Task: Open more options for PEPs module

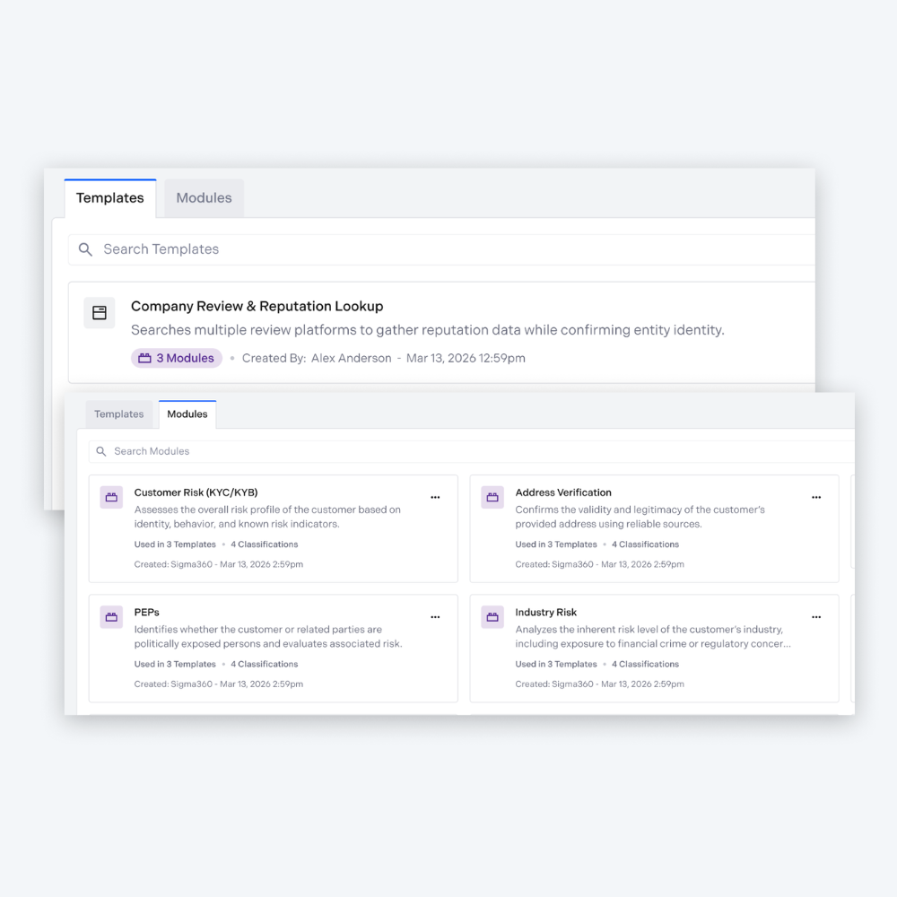Action: click(435, 617)
